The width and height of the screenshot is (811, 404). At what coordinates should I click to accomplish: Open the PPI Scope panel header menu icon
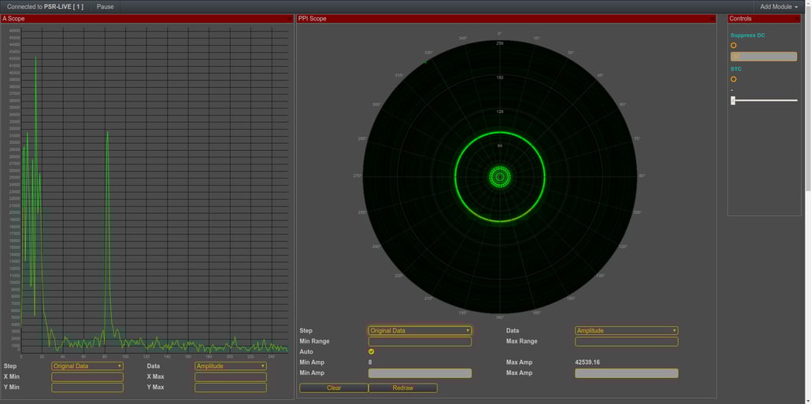(x=712, y=18)
